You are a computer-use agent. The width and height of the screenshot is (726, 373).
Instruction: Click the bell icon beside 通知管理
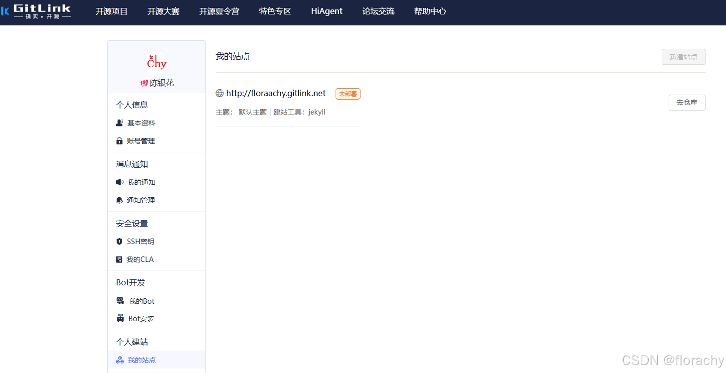pyautogui.click(x=120, y=200)
